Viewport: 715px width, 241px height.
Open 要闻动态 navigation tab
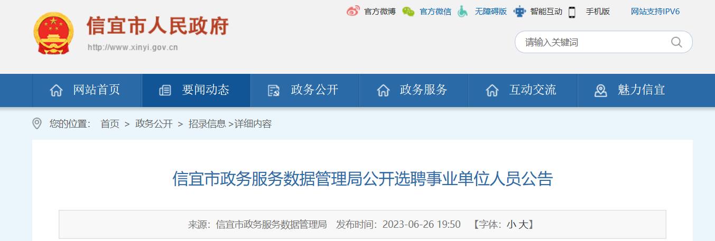pyautogui.click(x=196, y=90)
